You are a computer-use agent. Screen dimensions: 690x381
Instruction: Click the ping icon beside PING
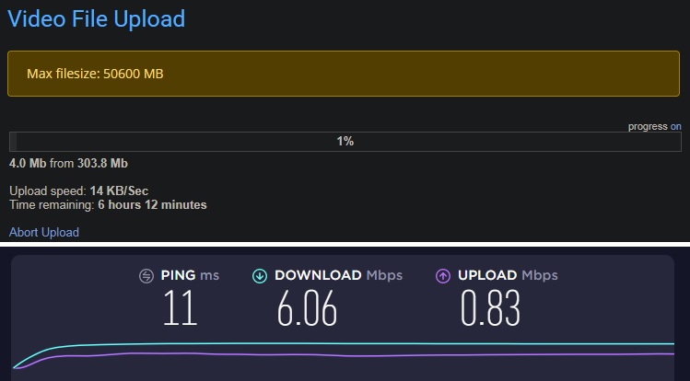[x=146, y=276]
